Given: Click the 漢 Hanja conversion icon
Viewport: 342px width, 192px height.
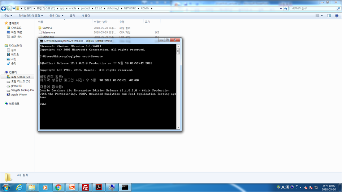Looking at the screenshot, I should (287, 187).
